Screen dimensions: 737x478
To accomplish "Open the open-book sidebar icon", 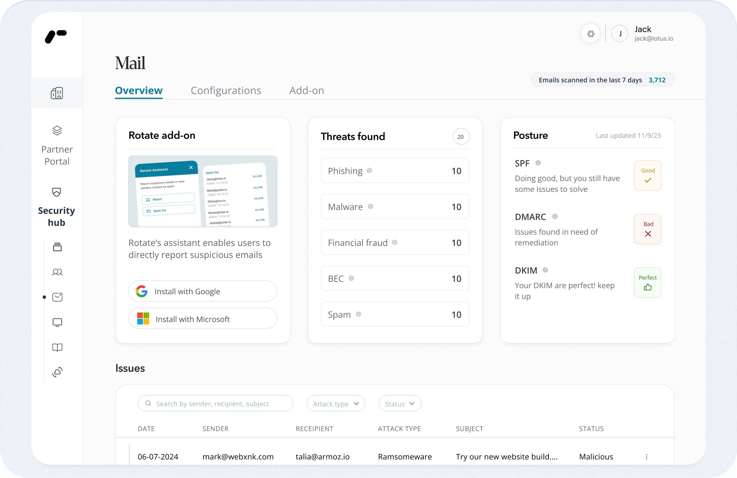I will pos(57,347).
